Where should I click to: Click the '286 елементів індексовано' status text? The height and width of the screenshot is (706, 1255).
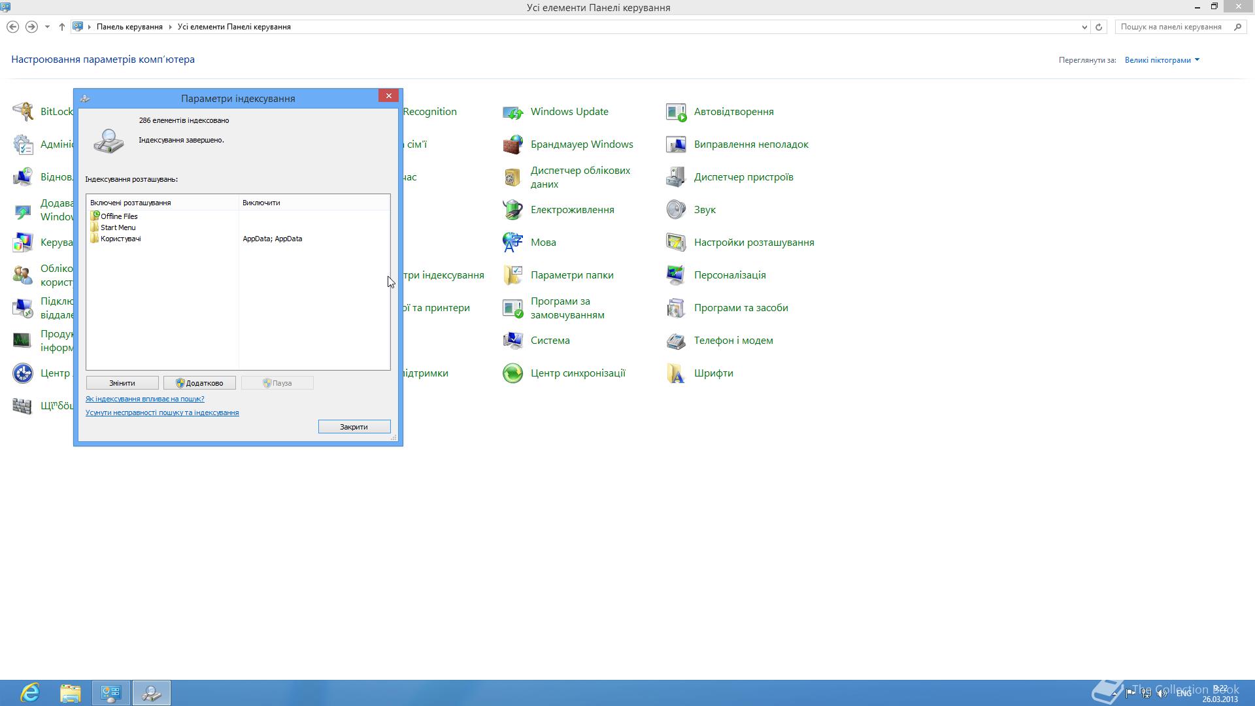(x=184, y=120)
